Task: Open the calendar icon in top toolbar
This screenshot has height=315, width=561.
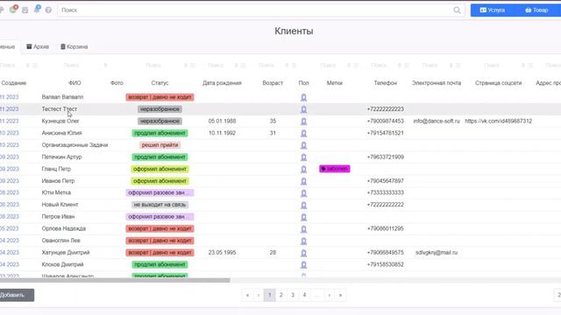Action: point(25,10)
